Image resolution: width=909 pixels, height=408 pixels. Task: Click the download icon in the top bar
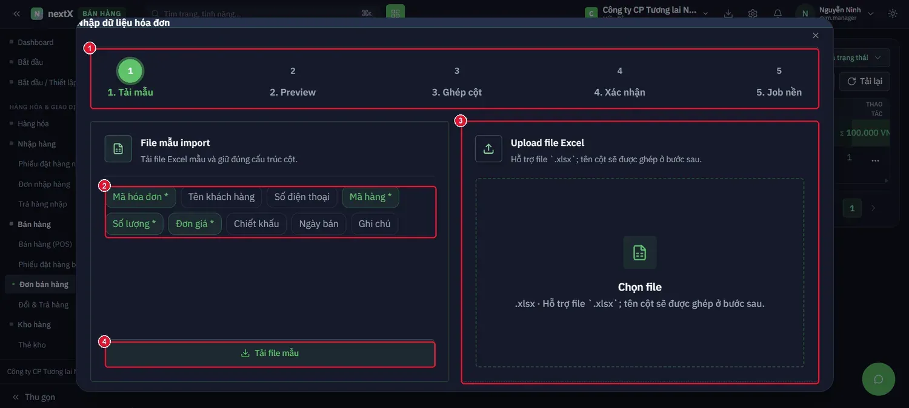(728, 13)
